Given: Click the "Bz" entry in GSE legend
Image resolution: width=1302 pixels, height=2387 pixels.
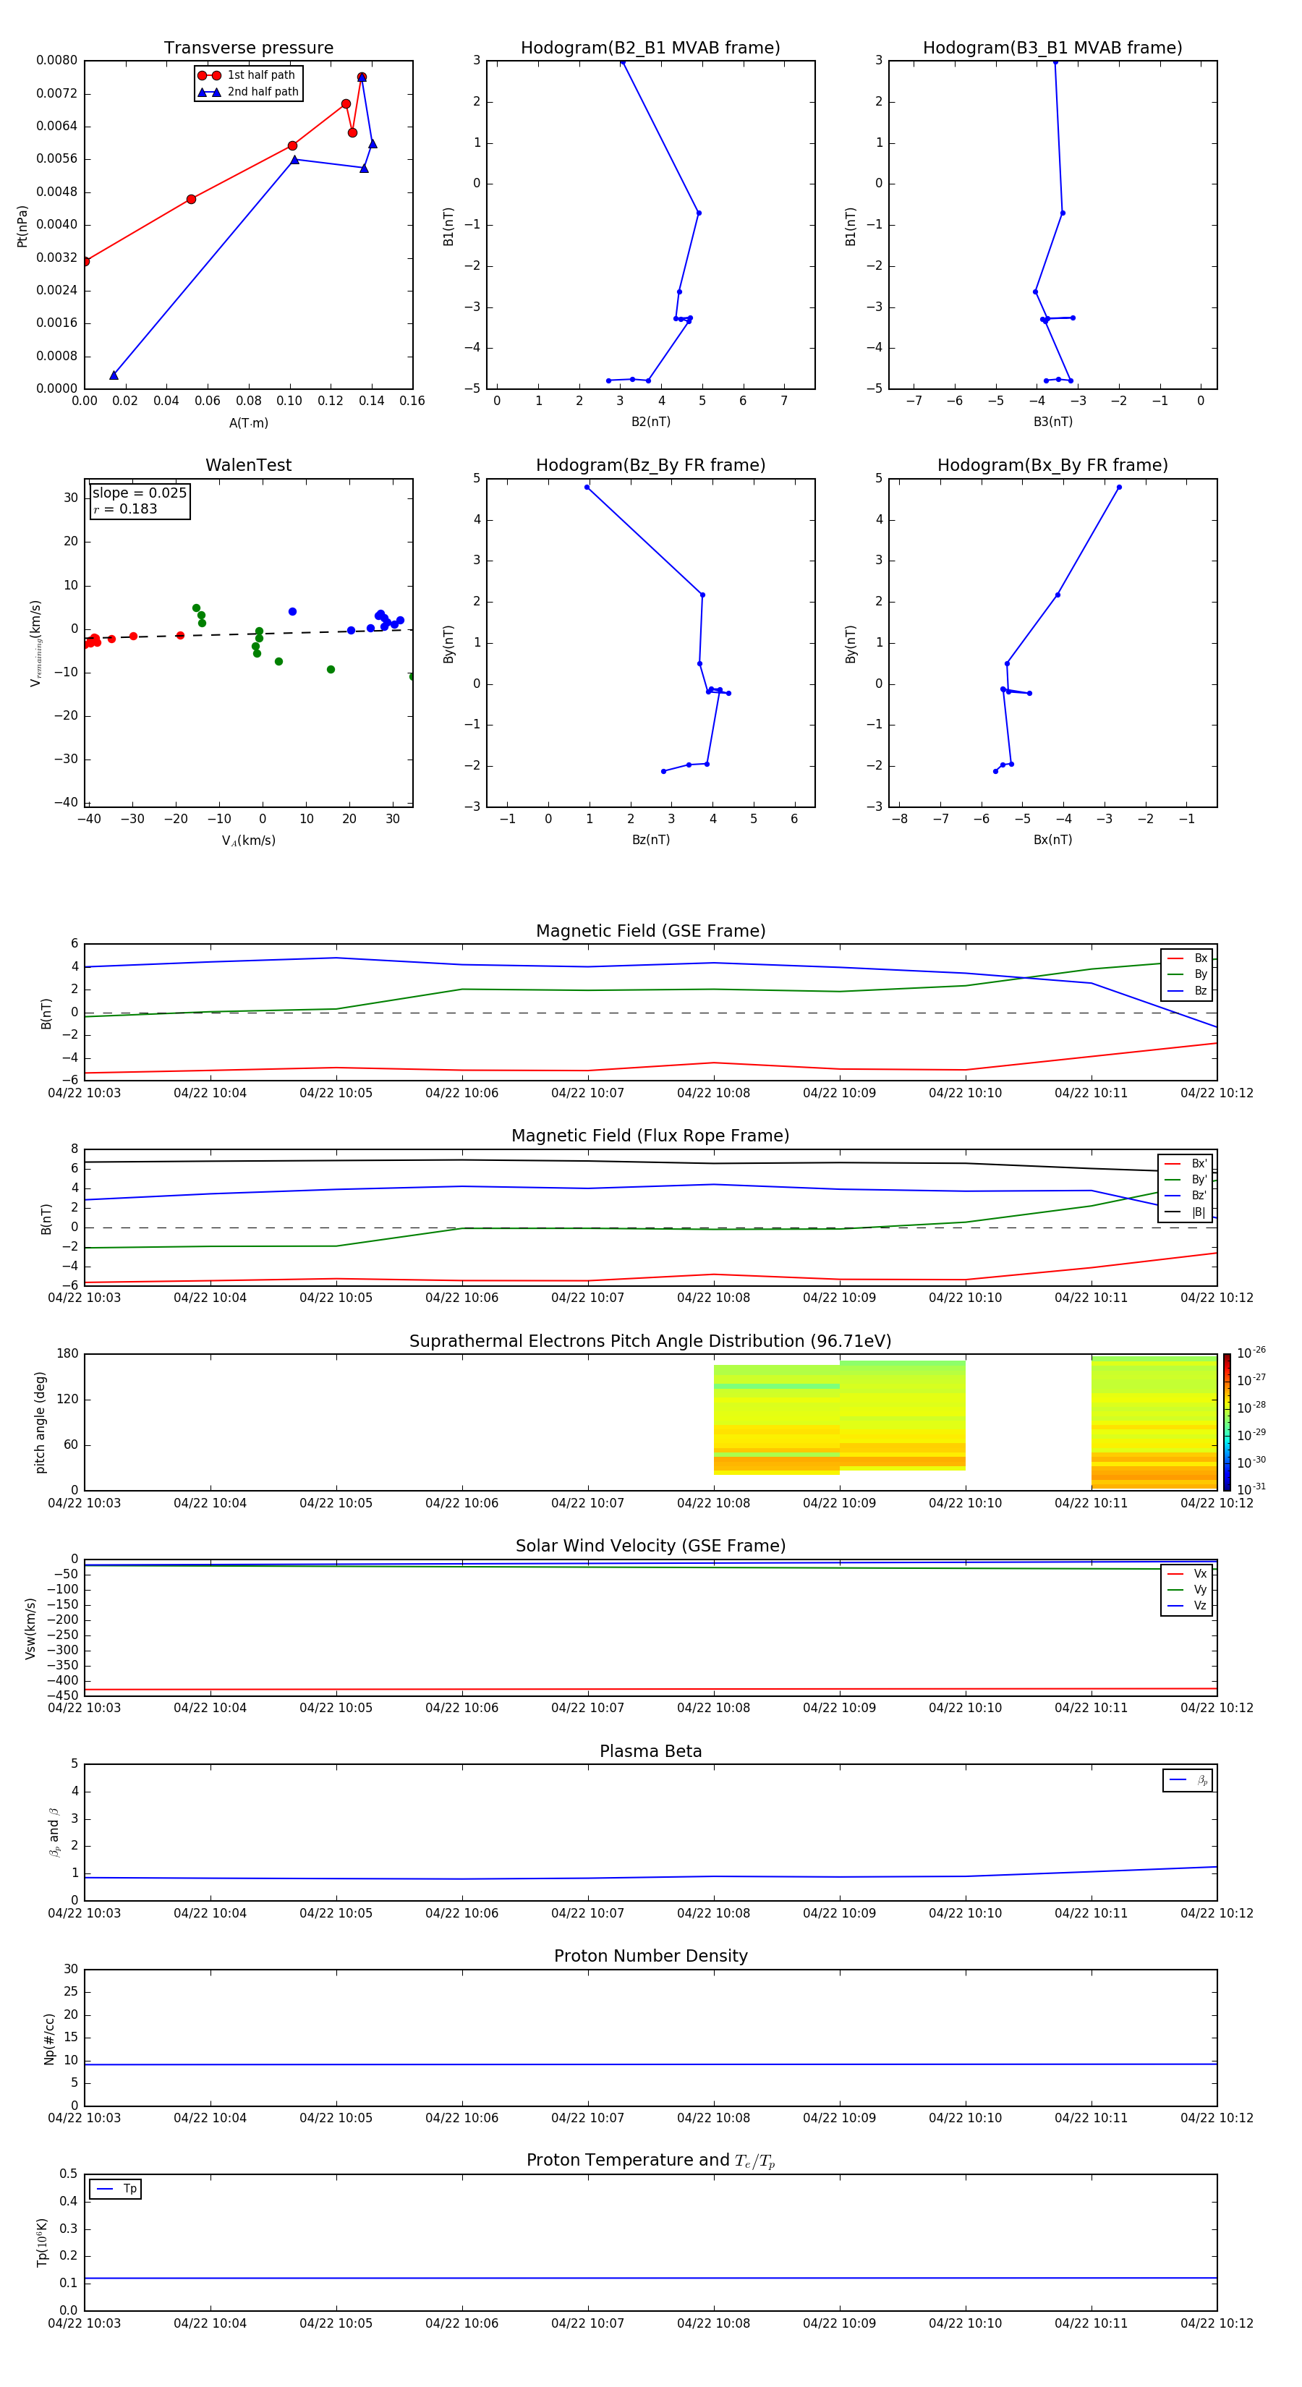Looking at the screenshot, I should click(1187, 990).
